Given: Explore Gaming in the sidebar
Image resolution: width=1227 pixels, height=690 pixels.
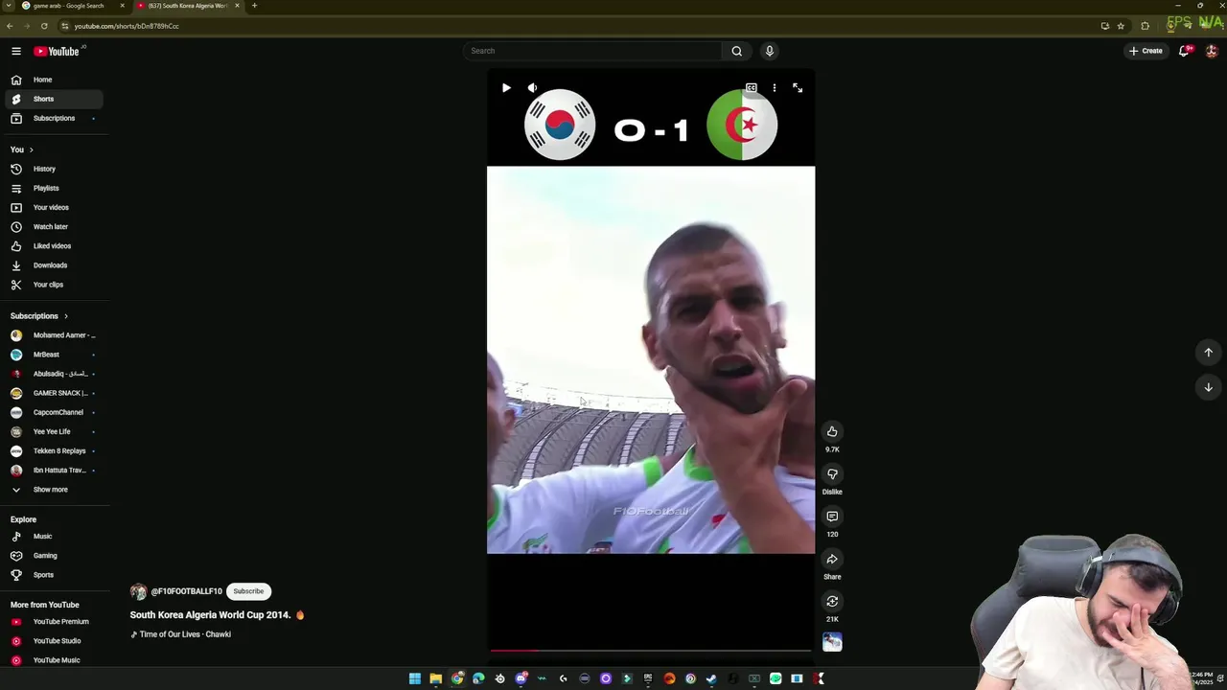Looking at the screenshot, I should click(53, 556).
